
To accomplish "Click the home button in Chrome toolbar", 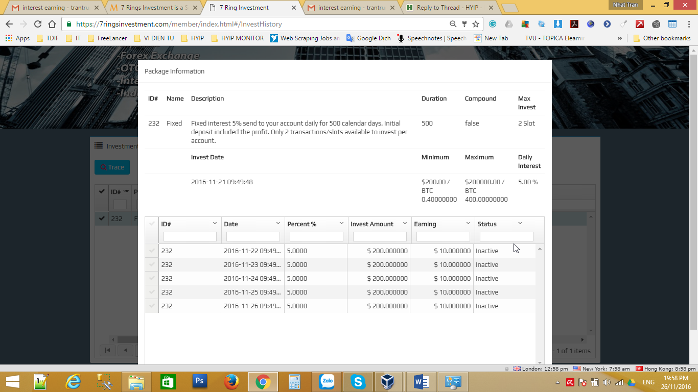I will tap(52, 24).
